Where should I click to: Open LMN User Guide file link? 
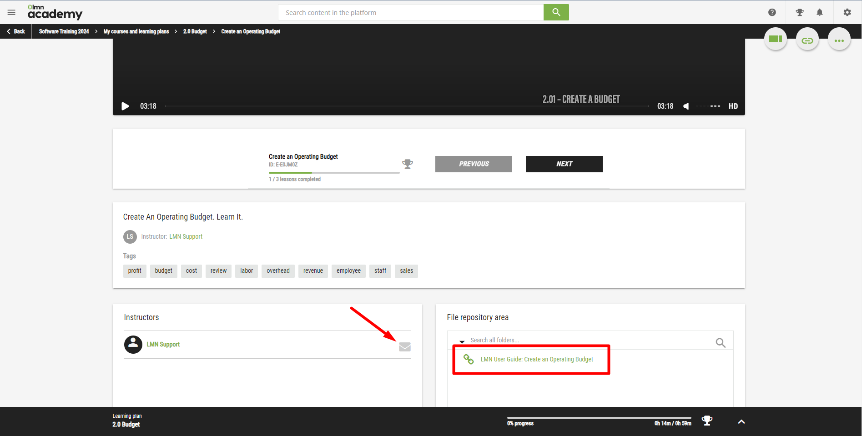pyautogui.click(x=536, y=359)
